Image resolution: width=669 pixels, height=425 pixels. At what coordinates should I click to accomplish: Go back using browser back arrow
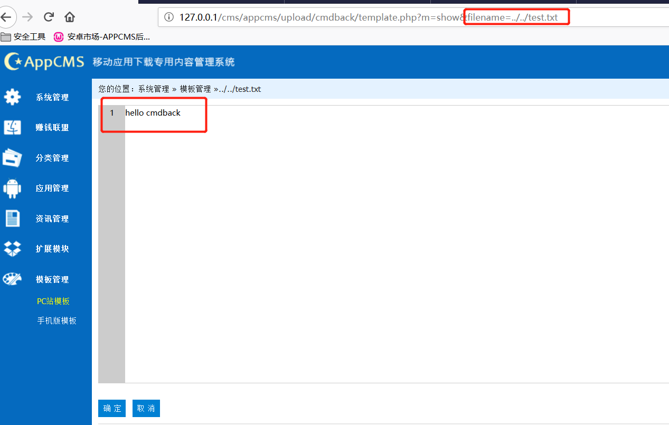(6, 17)
